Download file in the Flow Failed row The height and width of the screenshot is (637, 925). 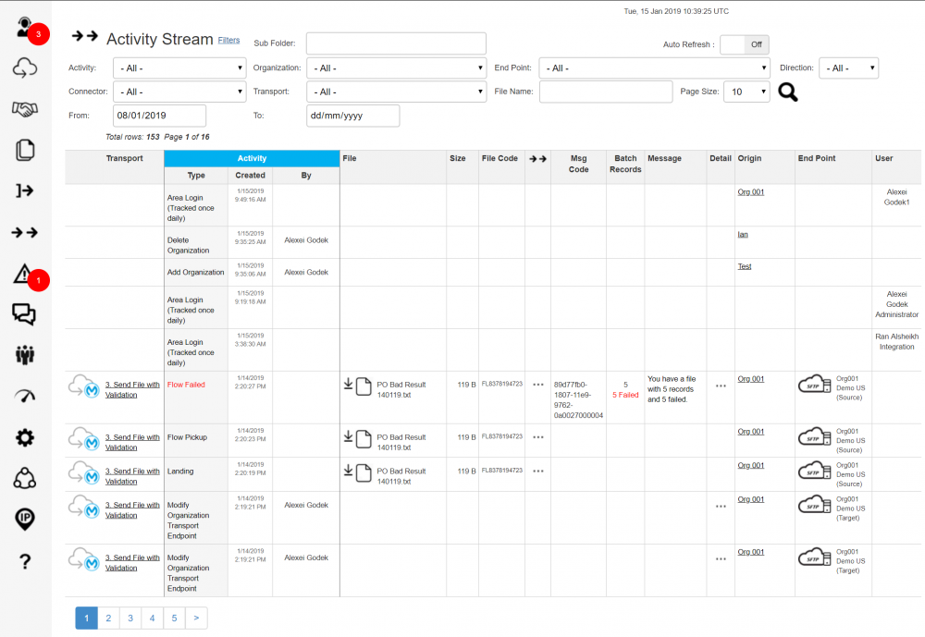349,385
